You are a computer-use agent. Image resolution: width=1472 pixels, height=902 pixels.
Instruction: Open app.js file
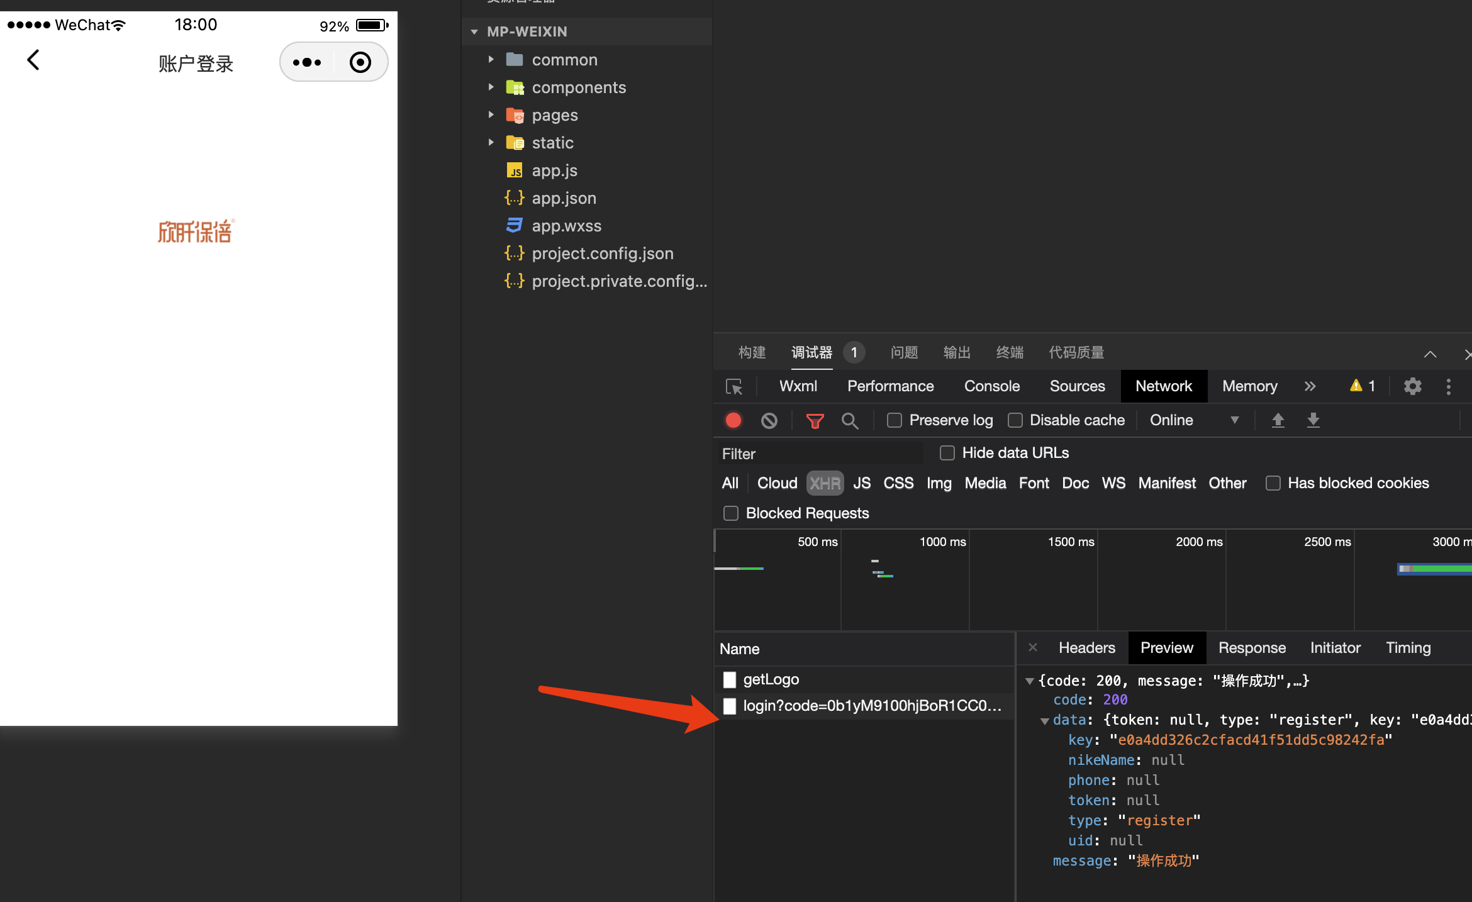(554, 170)
